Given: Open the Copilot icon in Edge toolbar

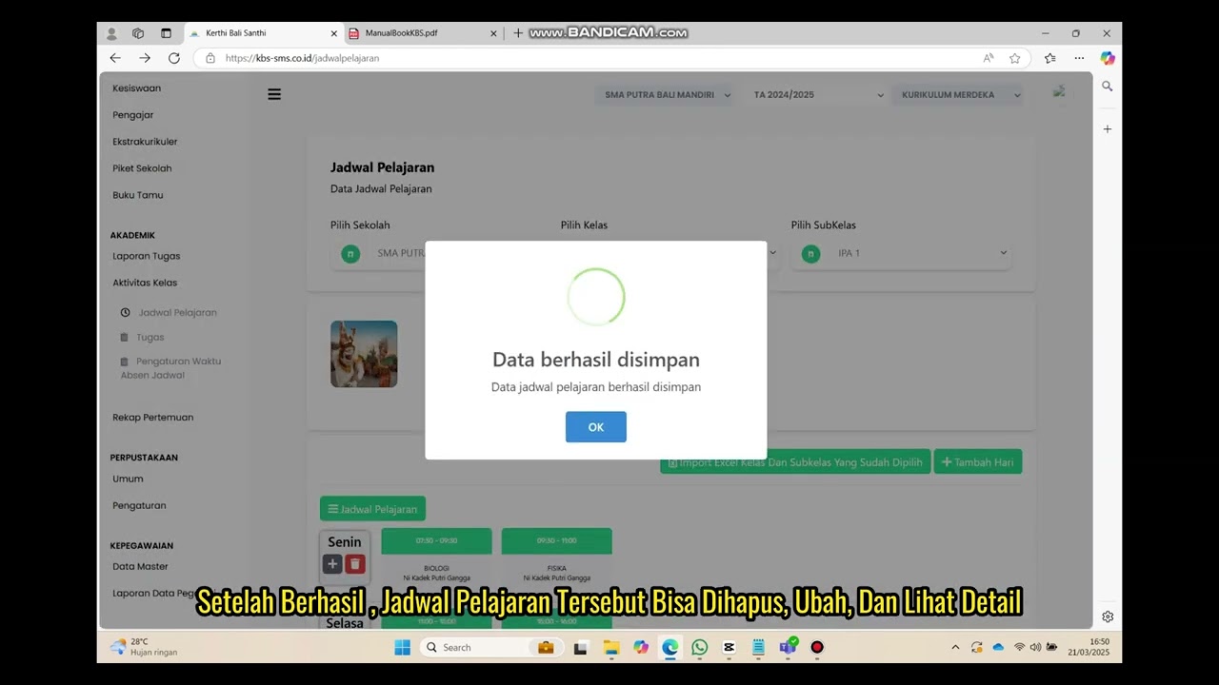Looking at the screenshot, I should 1108,58.
